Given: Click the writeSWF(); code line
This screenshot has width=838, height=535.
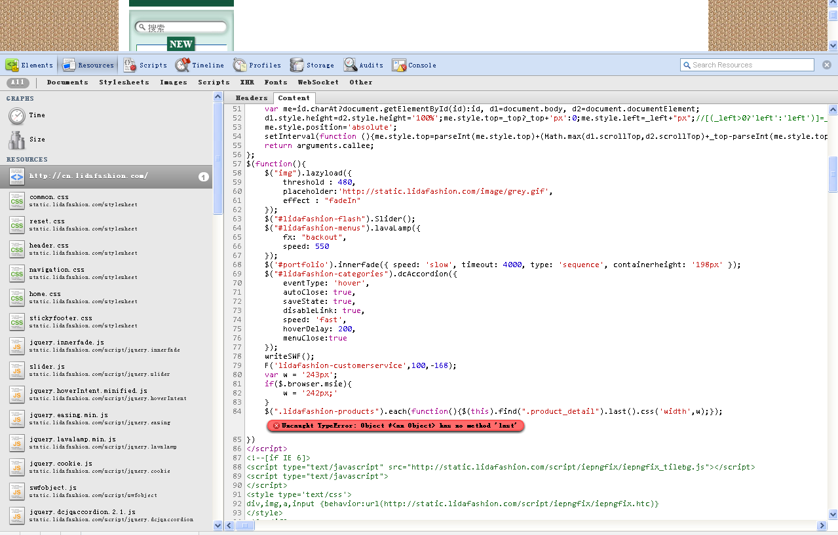Looking at the screenshot, I should pos(290,356).
